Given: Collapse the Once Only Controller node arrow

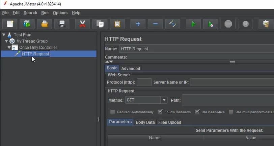Looking at the screenshot, I should click(9, 47).
